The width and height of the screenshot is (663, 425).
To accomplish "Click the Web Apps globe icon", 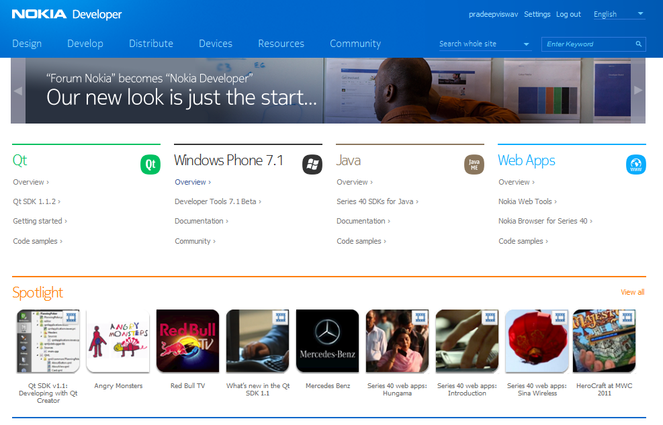I will pyautogui.click(x=636, y=164).
